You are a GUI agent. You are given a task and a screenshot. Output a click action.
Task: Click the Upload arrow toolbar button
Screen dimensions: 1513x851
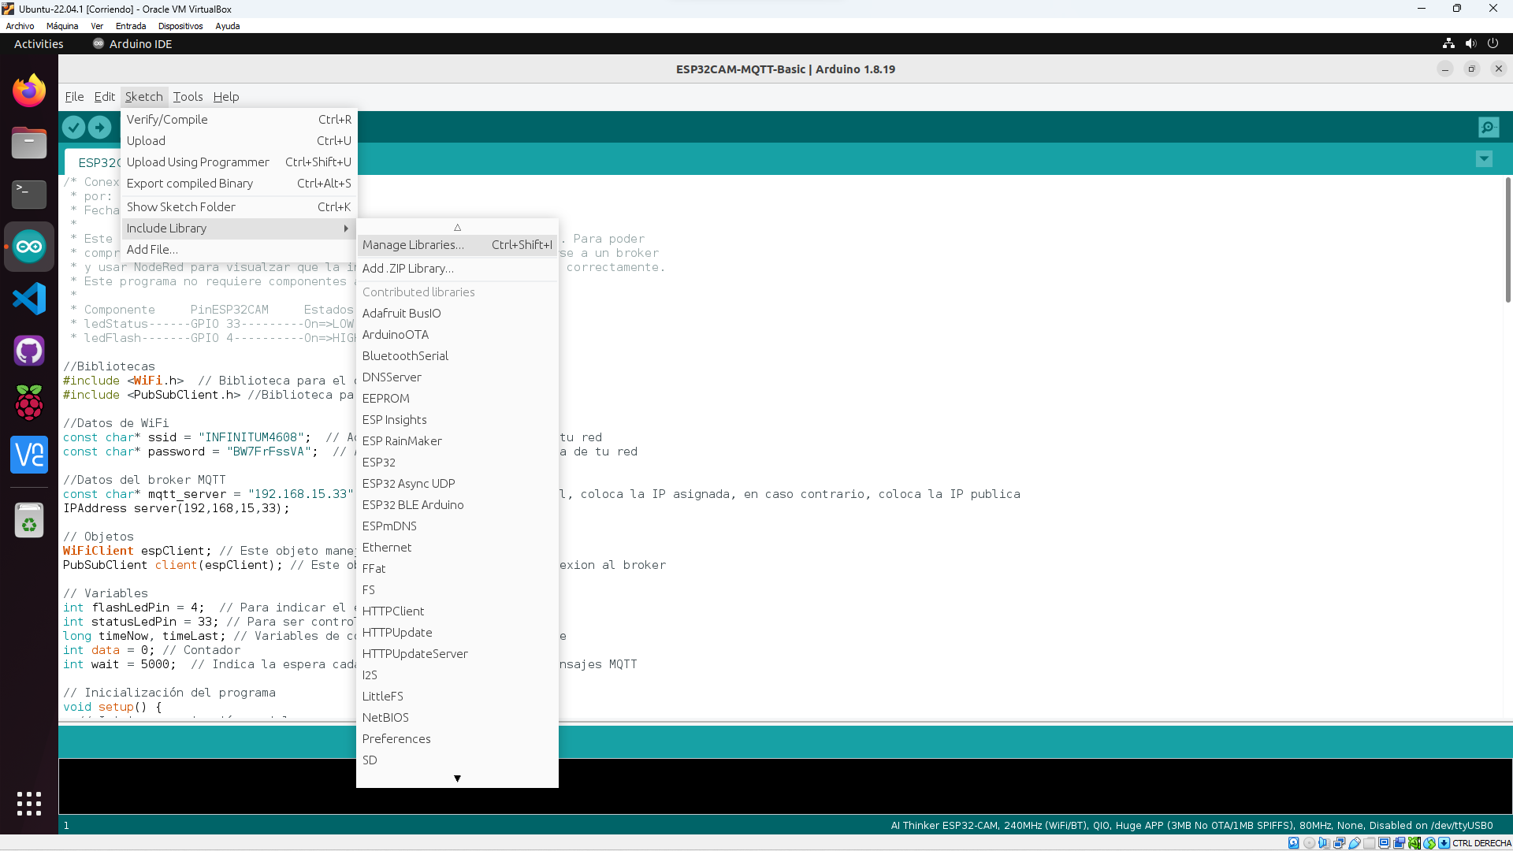point(99,127)
